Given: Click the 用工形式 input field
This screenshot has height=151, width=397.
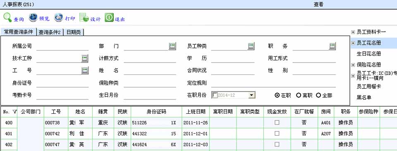Looking at the screenshot, I should [x=314, y=58].
